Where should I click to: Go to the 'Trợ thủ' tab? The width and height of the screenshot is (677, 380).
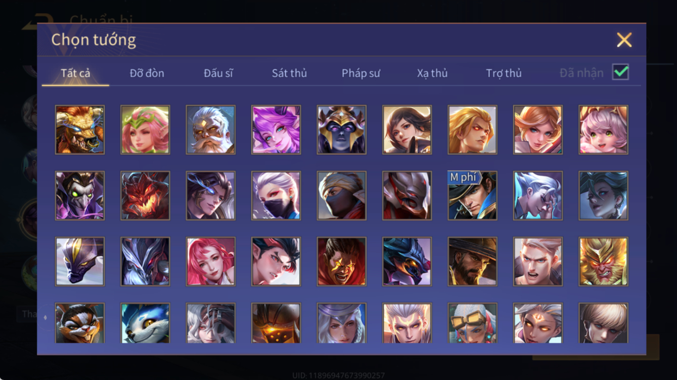(x=504, y=73)
